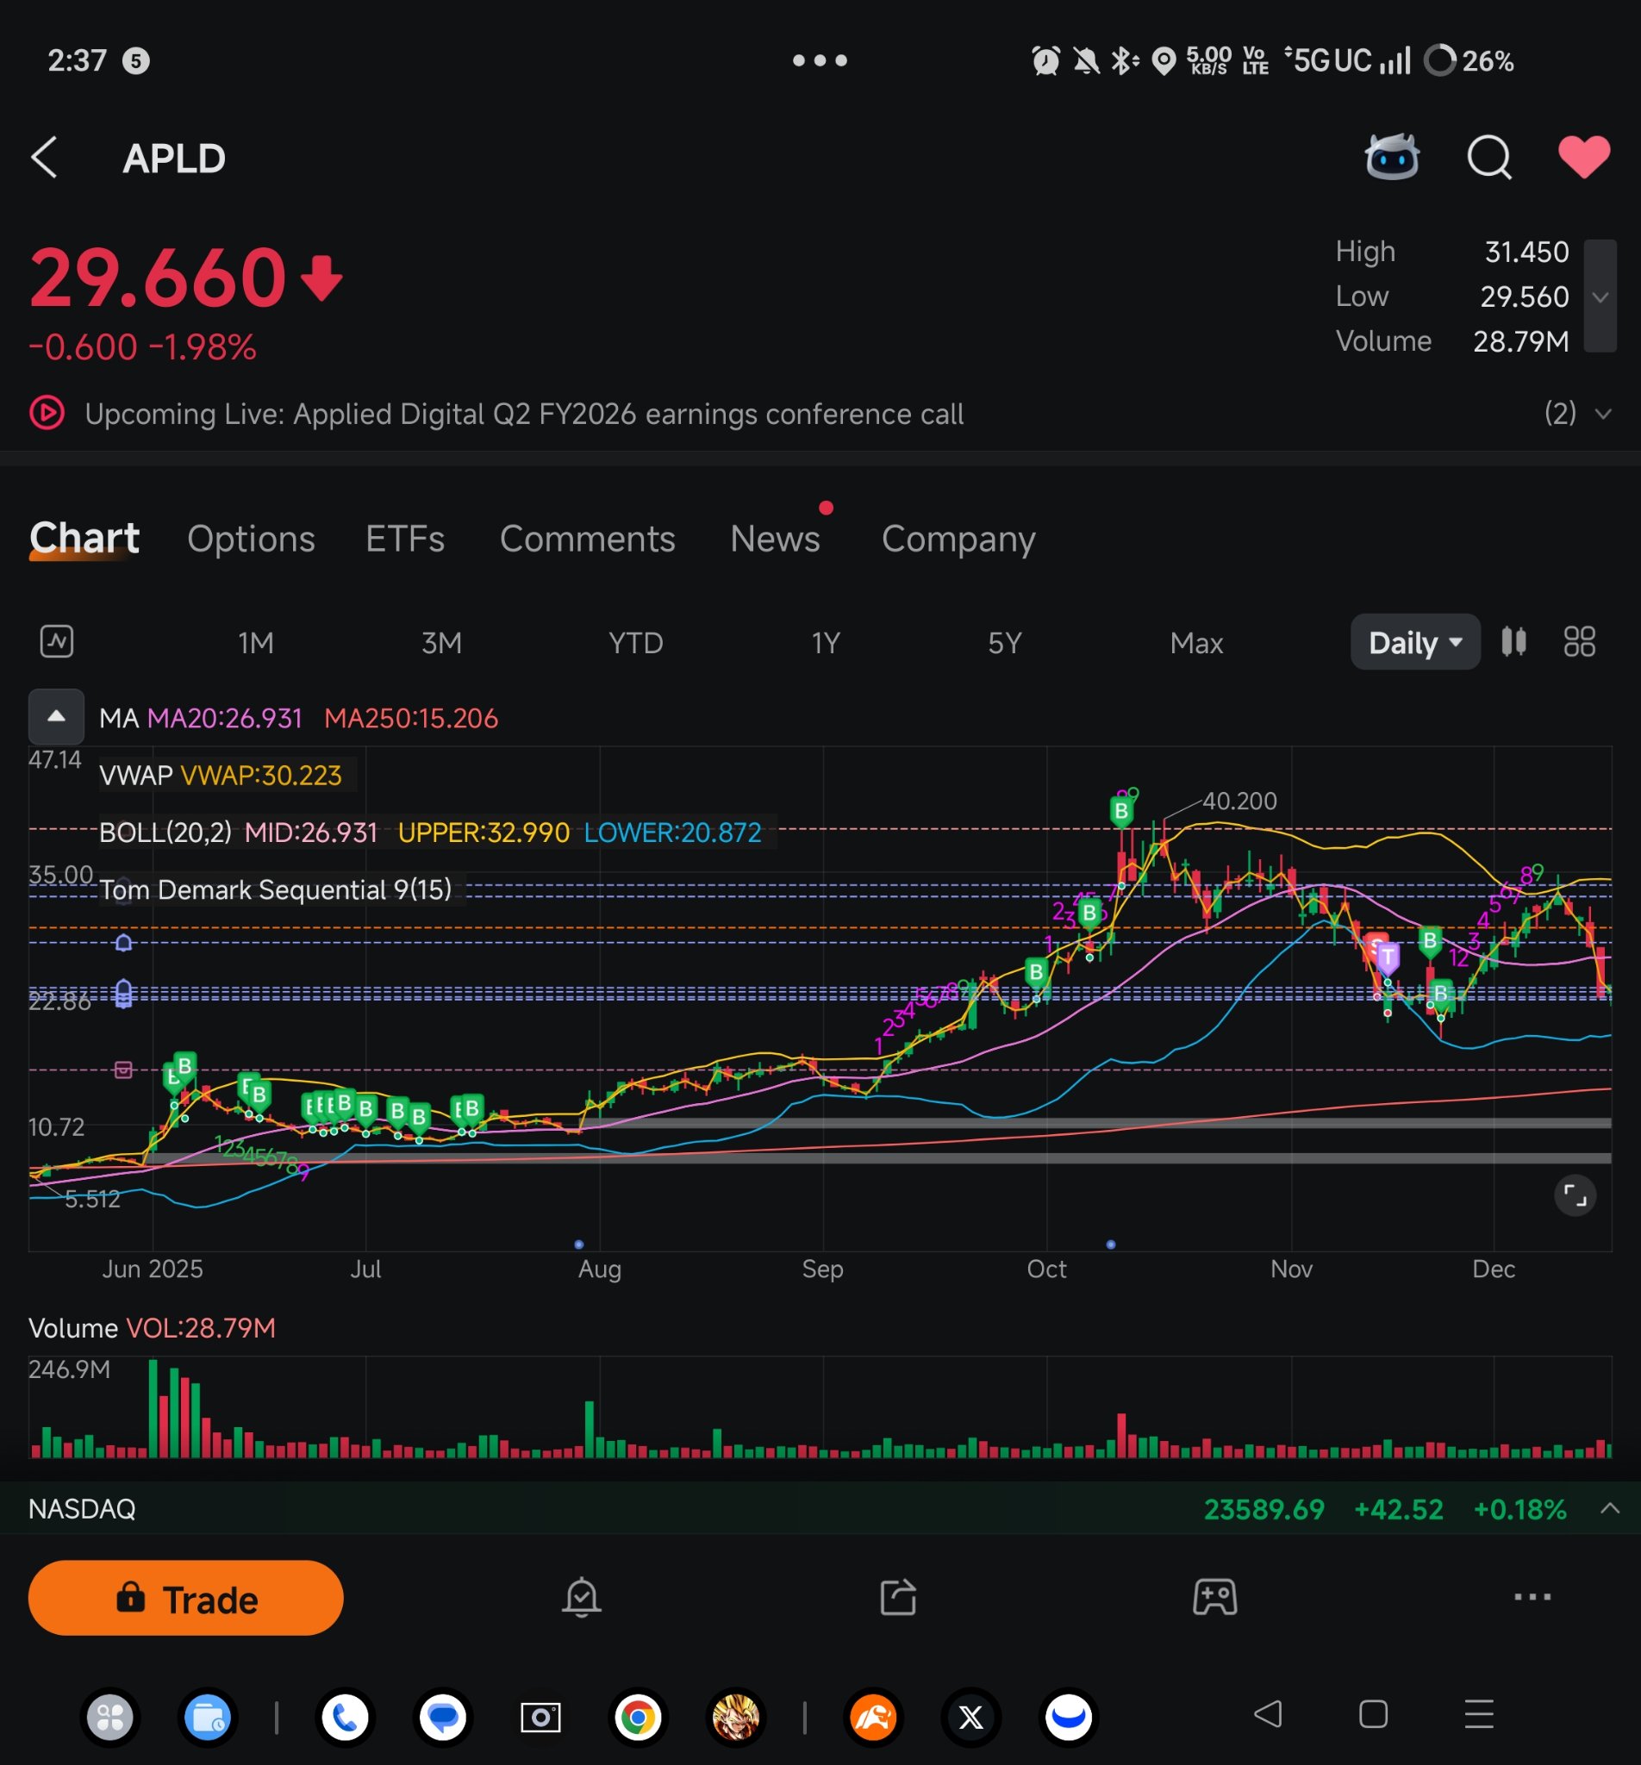Tap the share icon in bottom bar
This screenshot has width=1641, height=1765.
(x=898, y=1597)
